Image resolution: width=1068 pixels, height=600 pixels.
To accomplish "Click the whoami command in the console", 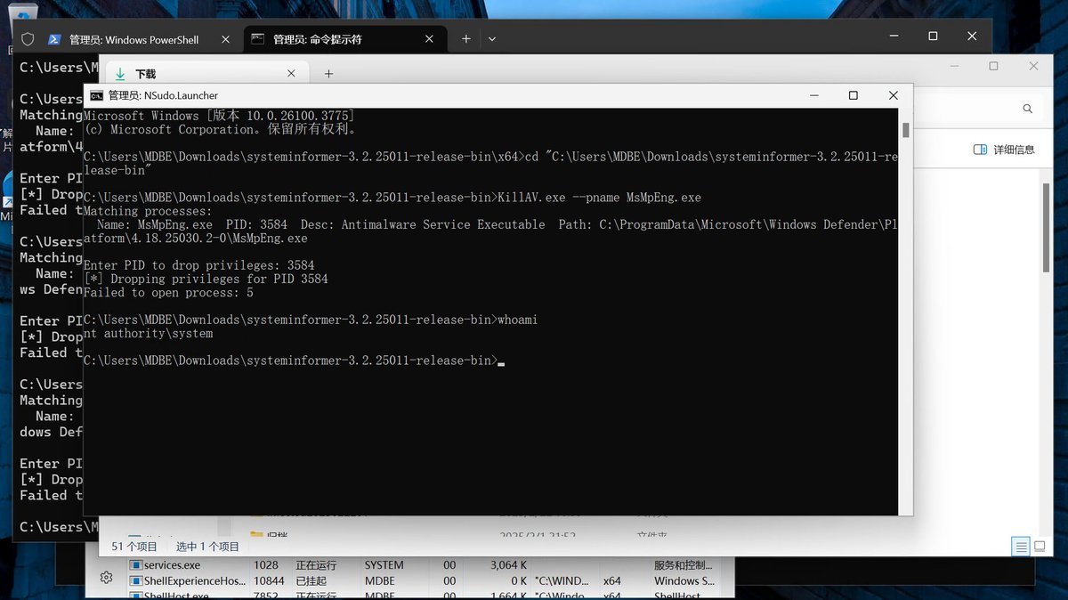I will tap(519, 319).
